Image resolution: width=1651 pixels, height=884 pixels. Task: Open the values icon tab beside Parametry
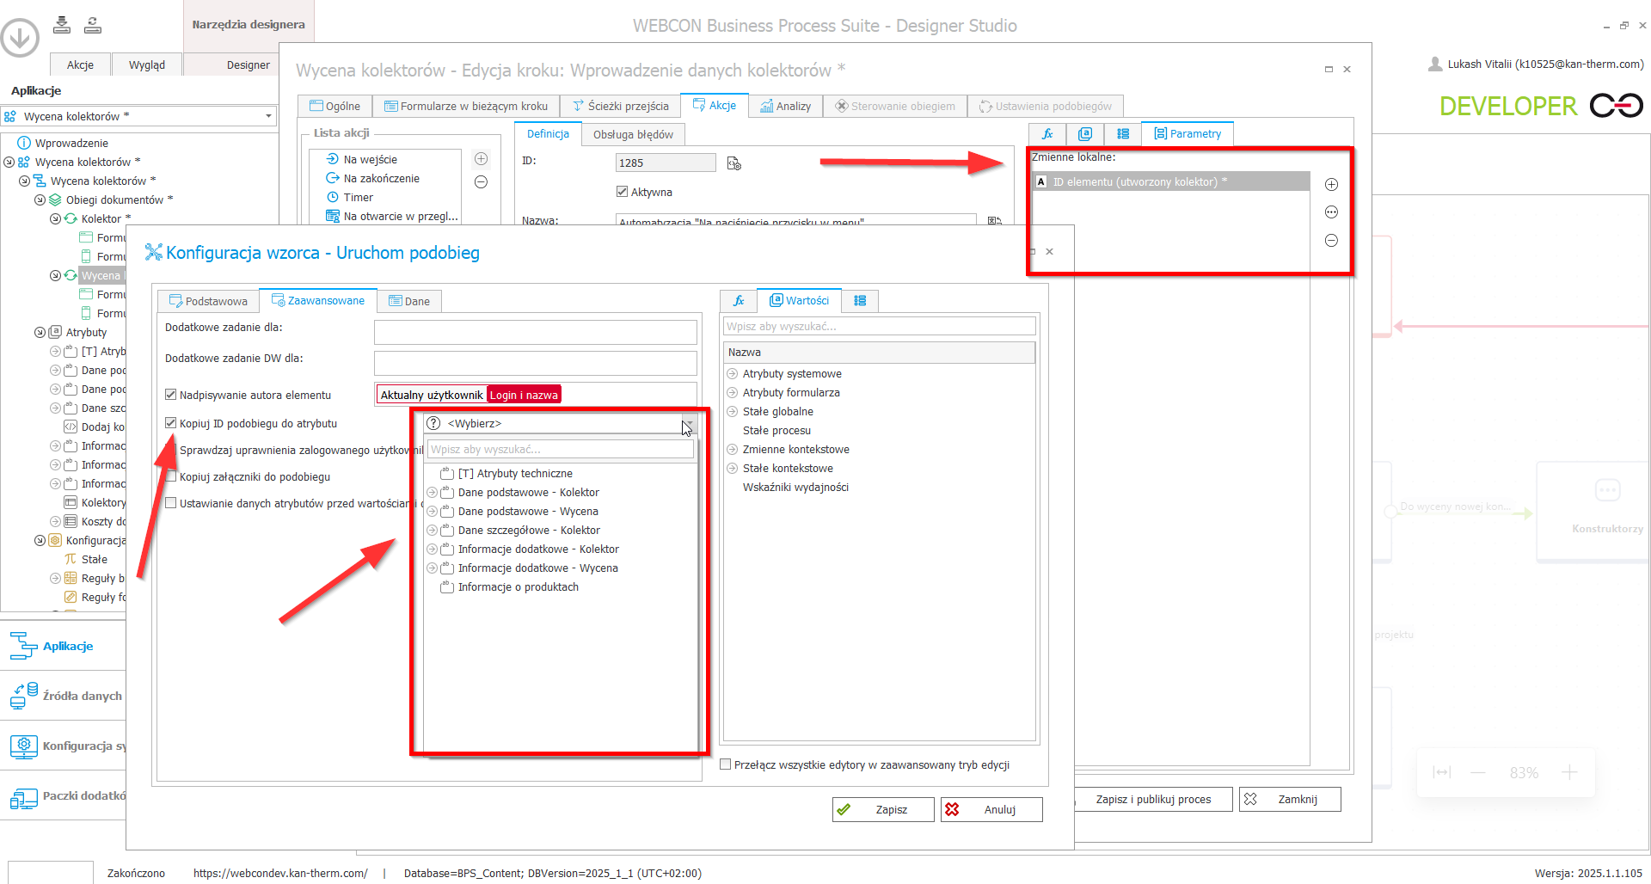tap(1085, 133)
